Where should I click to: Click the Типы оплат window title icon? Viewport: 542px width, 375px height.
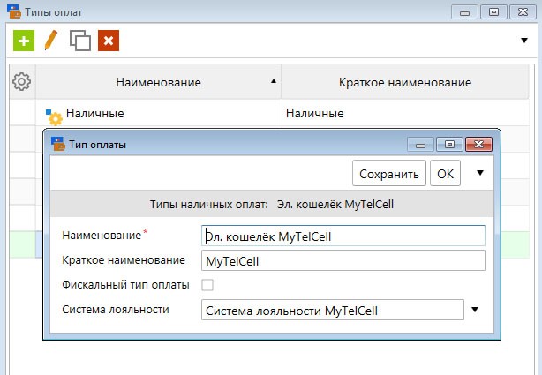coord(14,11)
